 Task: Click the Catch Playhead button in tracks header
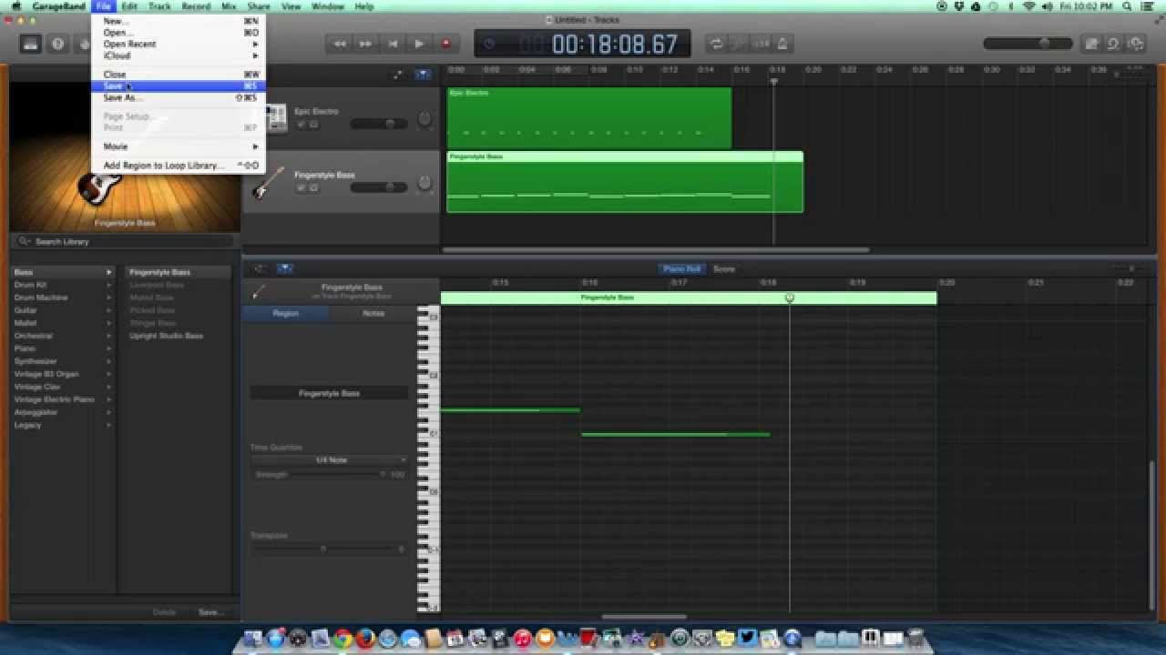click(x=422, y=75)
